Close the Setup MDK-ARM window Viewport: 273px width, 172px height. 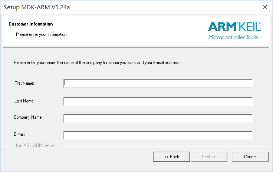(264, 7)
